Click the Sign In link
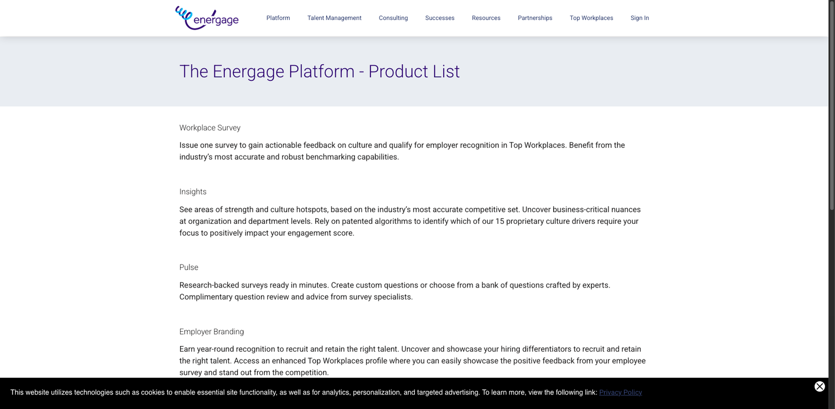The width and height of the screenshot is (835, 409). point(639,18)
